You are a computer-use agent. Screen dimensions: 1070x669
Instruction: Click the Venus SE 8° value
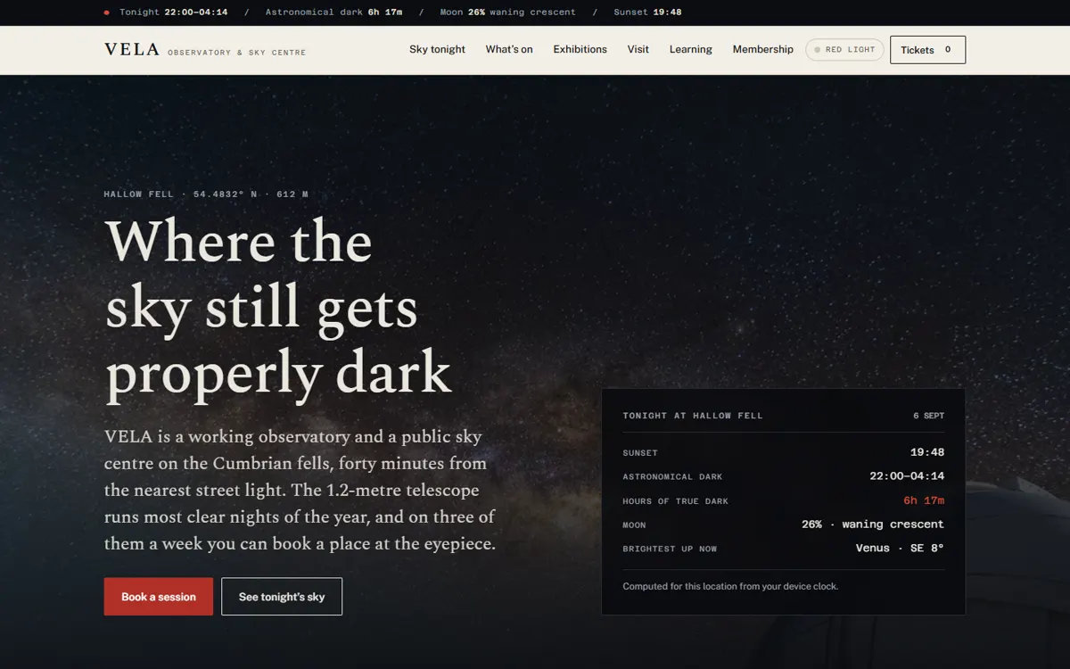click(900, 549)
